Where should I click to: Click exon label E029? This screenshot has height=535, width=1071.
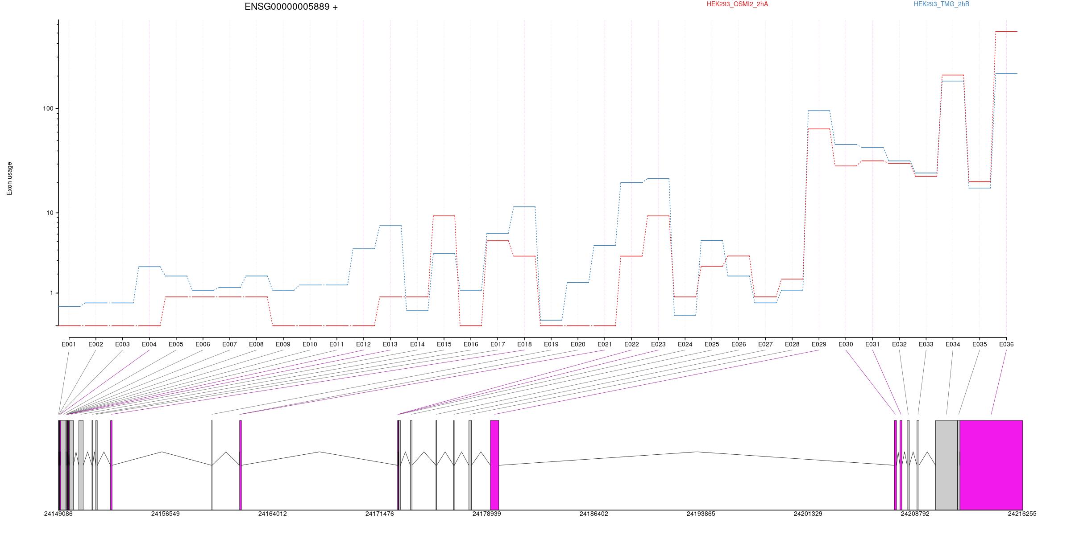tap(819, 344)
